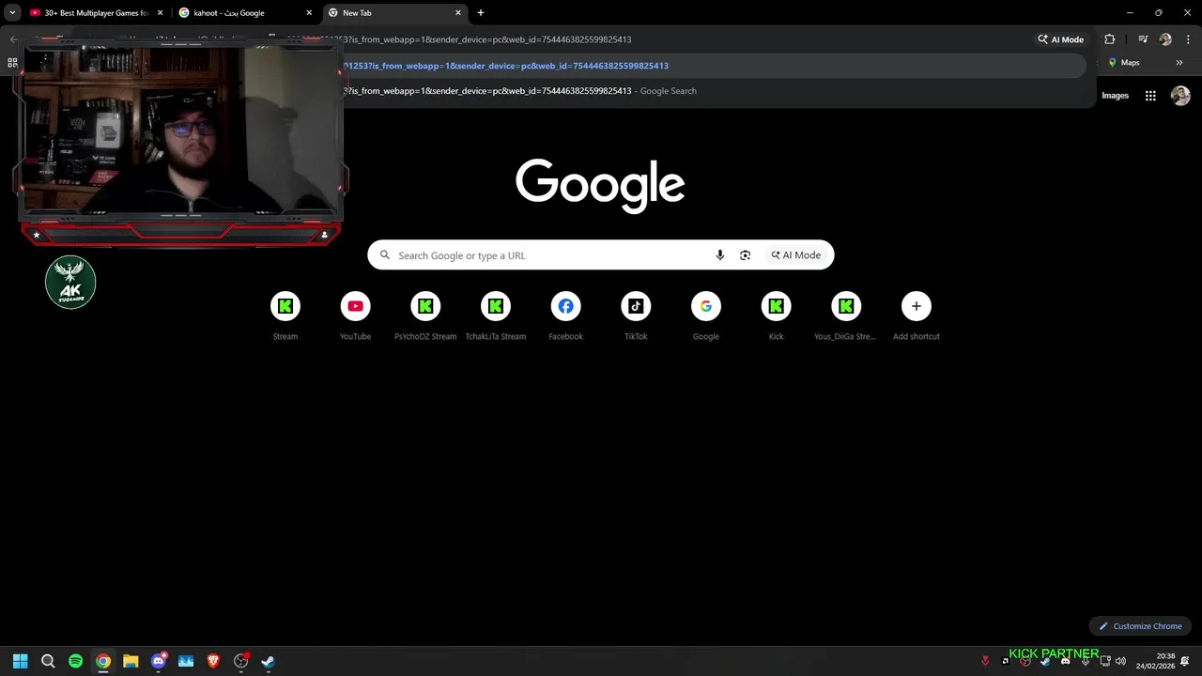Viewport: 1202px width, 676px height.
Task: Open the media controls toolbar icon
Action: click(1143, 39)
